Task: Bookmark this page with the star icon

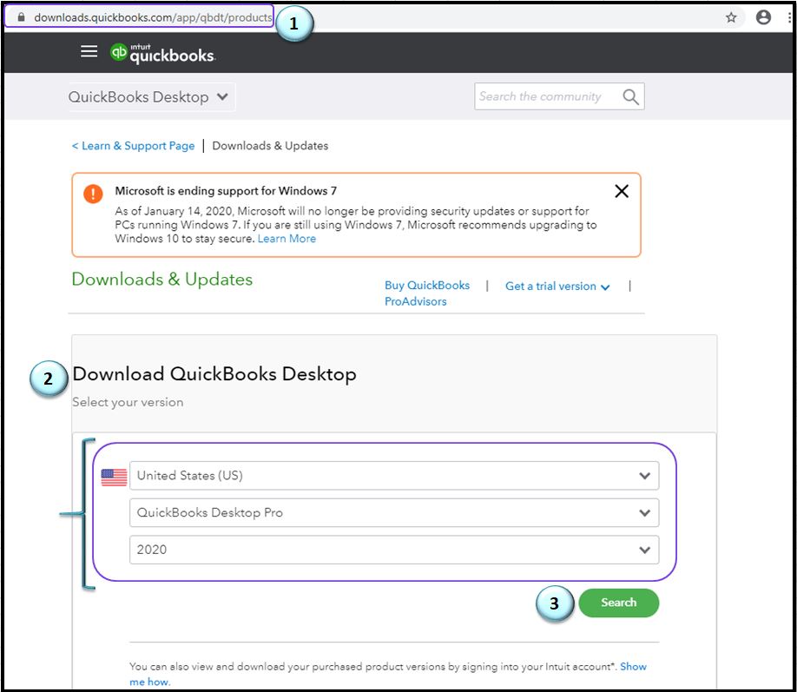Action: [731, 17]
